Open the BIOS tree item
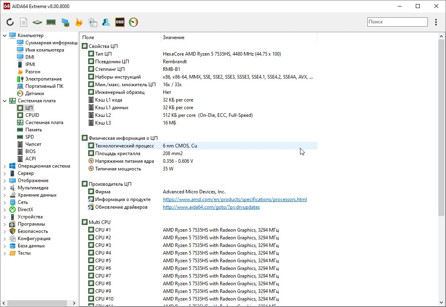Image resolution: width=446 pixels, height=307 pixels. pos(26,151)
